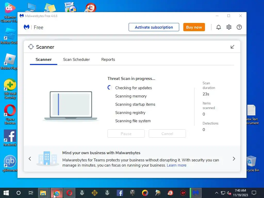Open Task View on the taskbar
Screen dimensions: 264x198
31,193
